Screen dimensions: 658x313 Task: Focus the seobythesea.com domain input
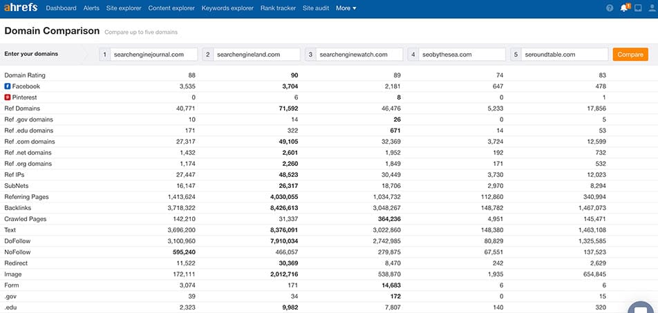pos(462,55)
